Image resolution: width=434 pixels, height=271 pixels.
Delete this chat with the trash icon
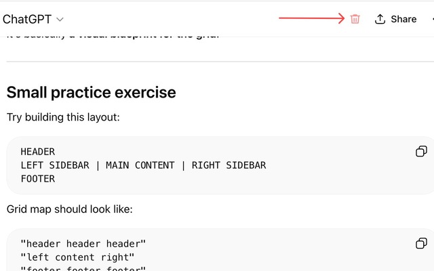coord(355,19)
